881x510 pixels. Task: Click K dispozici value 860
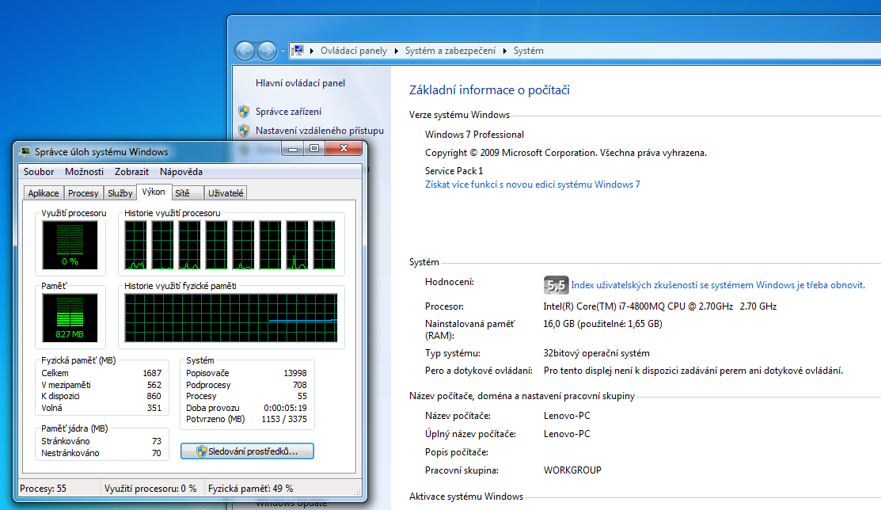click(154, 397)
